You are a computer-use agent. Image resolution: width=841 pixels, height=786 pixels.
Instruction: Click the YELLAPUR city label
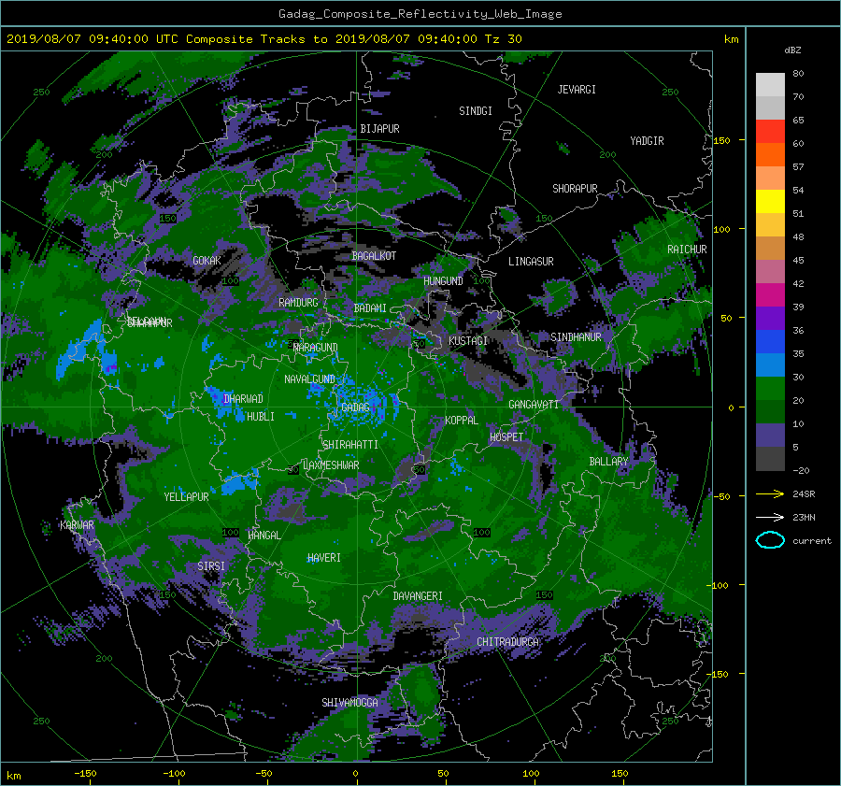[x=186, y=497]
